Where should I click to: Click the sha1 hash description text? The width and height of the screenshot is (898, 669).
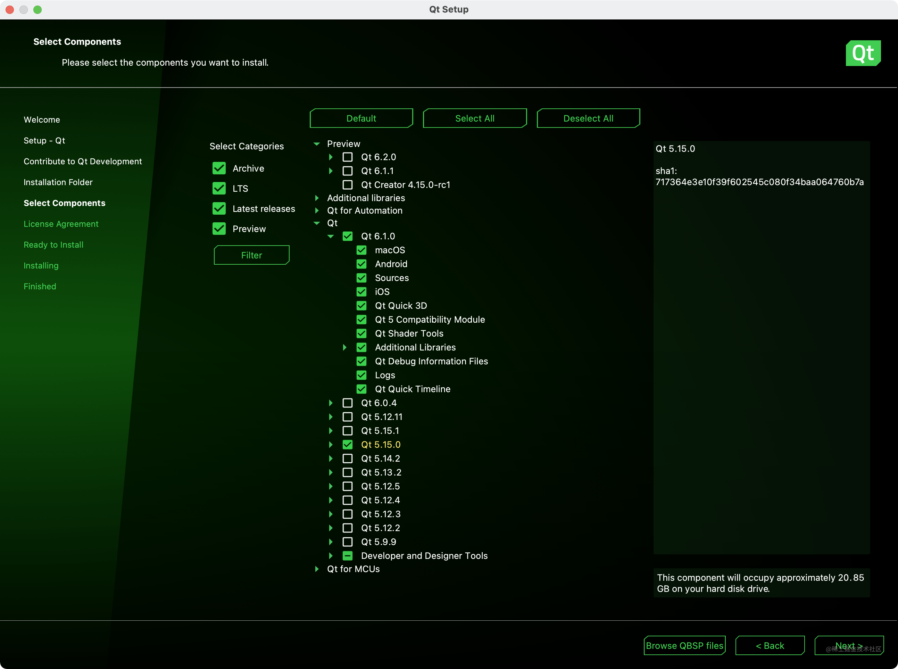[759, 176]
